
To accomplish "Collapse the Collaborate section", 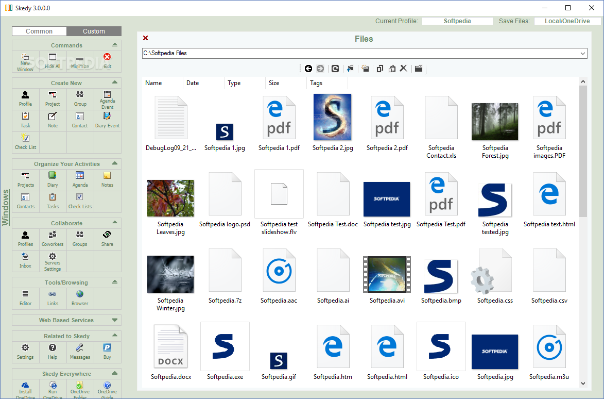I will [x=115, y=223].
